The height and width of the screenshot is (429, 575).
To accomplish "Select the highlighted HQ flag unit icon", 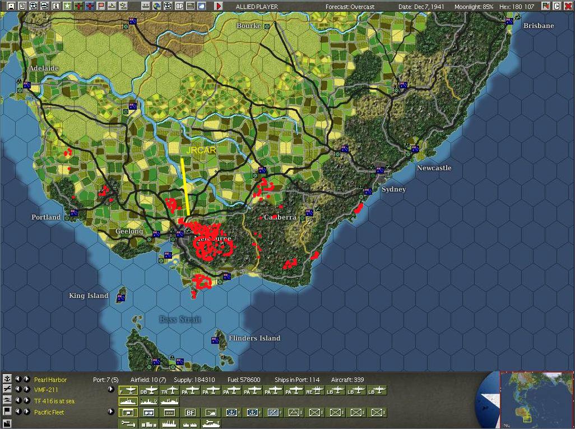I will pos(128,413).
